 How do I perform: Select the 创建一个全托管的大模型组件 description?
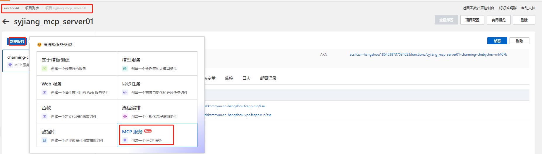pyautogui.click(x=154, y=69)
